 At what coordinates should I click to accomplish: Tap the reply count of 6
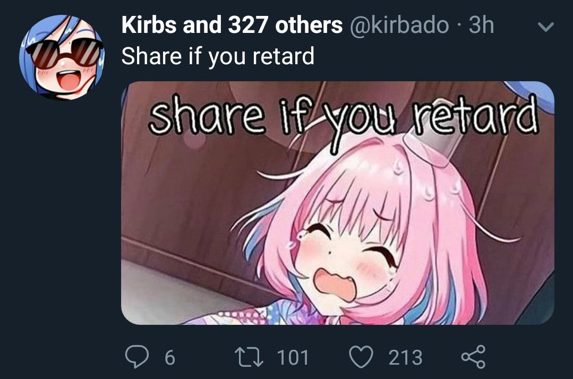pyautogui.click(x=170, y=357)
